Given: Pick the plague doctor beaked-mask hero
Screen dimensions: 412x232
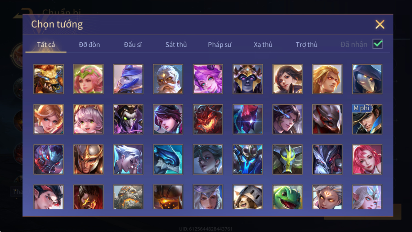Looking at the screenshot, I should click(367, 79).
